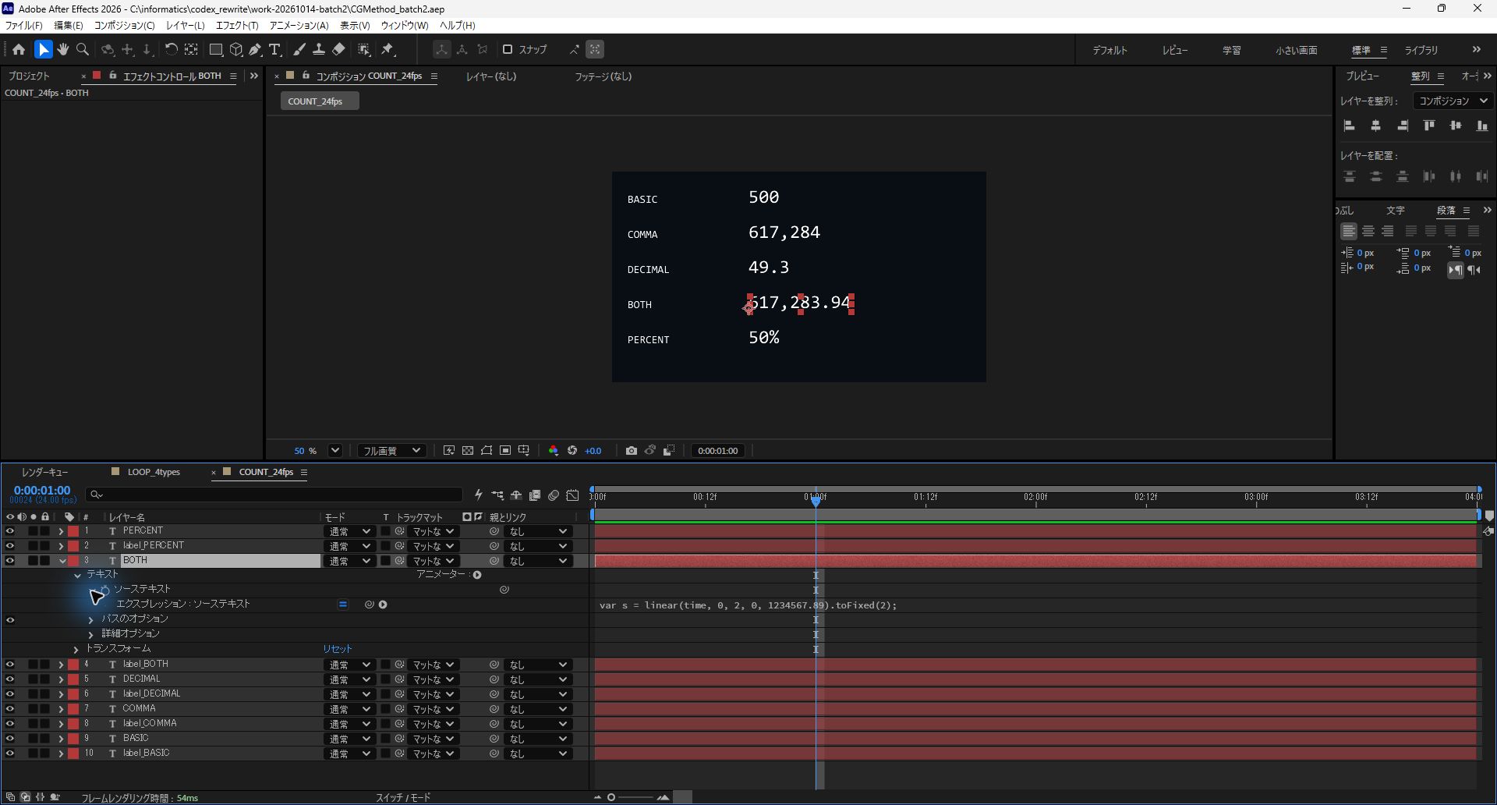
Task: Click Switches / Modes toggle button
Action: (403, 797)
